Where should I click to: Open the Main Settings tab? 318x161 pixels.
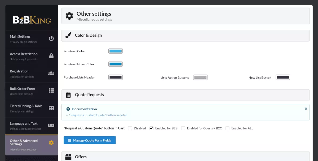click(x=32, y=39)
